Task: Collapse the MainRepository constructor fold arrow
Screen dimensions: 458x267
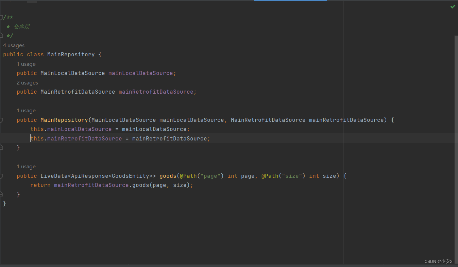Action: click(1, 120)
